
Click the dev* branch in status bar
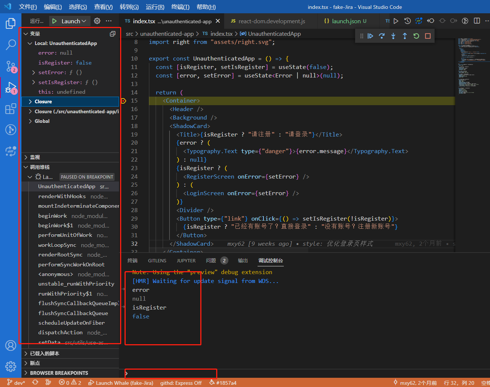(x=16, y=383)
